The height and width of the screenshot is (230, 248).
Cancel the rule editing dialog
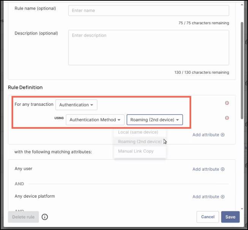click(x=208, y=217)
